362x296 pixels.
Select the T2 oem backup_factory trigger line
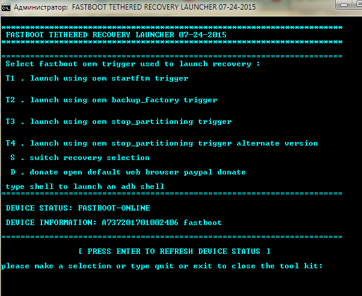(111, 100)
